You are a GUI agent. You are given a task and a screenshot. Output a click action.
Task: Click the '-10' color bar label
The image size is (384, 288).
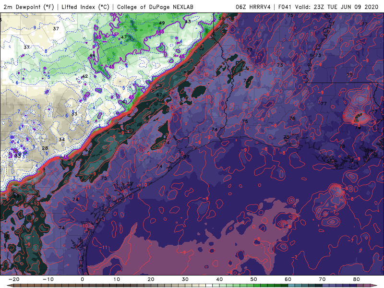48,279
